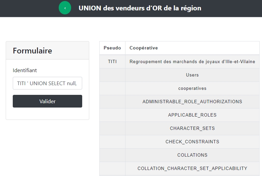Click the Formulaire card header
The image size is (262, 176).
[33, 51]
